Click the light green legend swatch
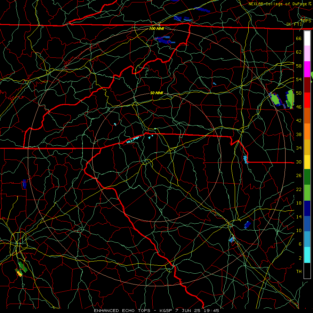 pyautogui.click(x=307, y=193)
